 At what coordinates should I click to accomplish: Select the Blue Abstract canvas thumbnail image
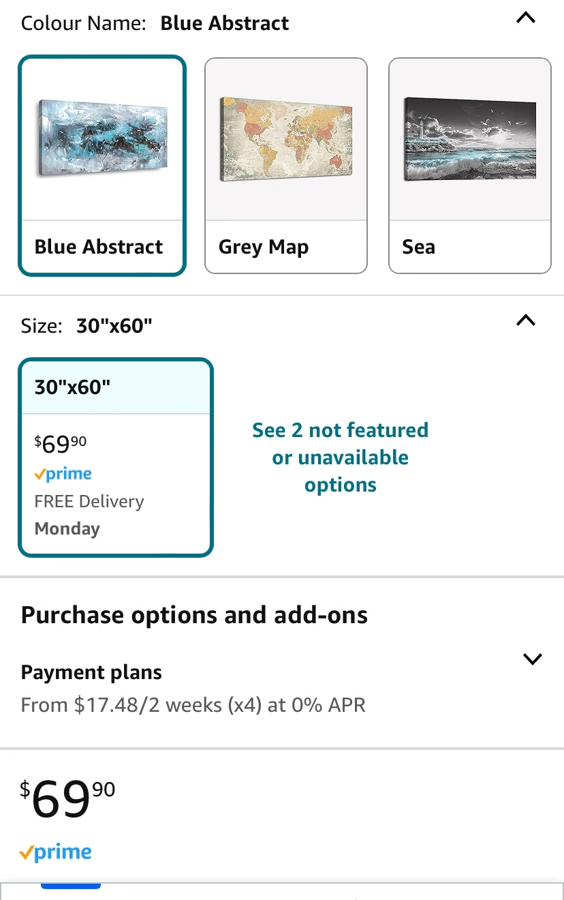point(102,138)
